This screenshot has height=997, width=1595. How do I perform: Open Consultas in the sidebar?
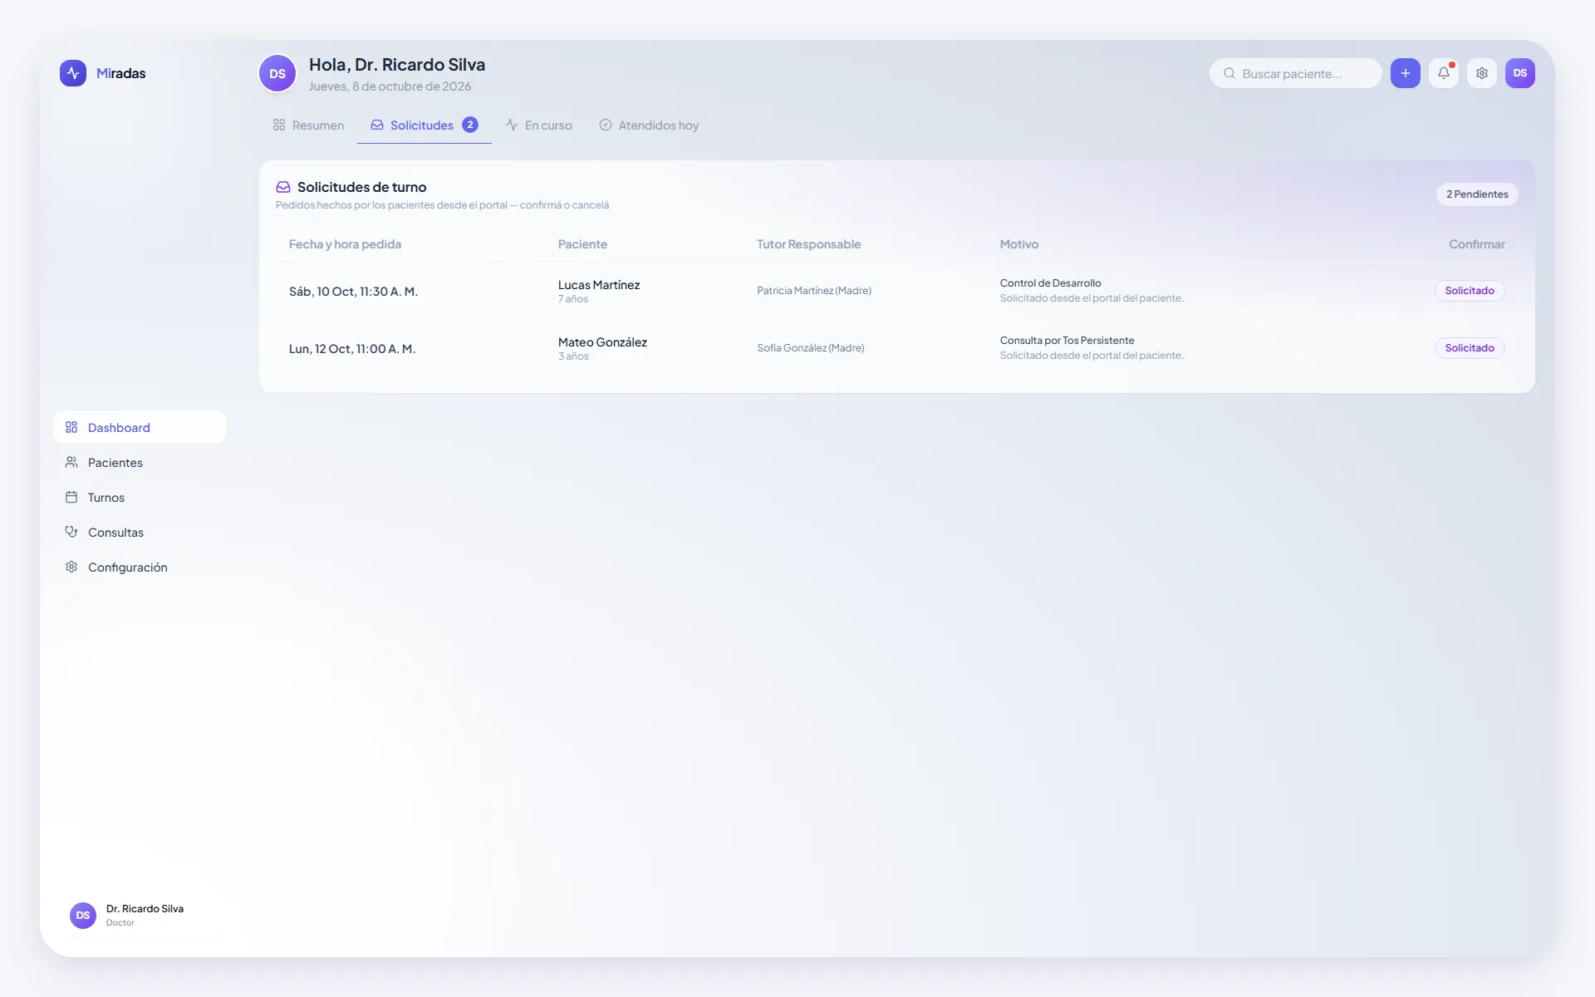[x=140, y=532]
